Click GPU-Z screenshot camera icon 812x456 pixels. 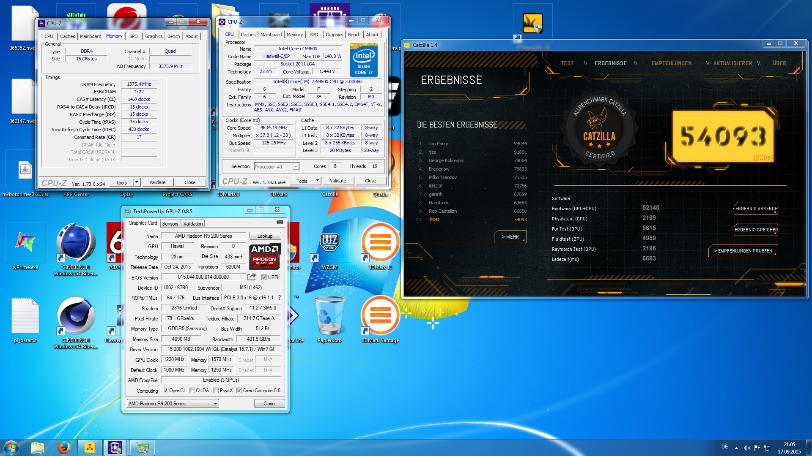click(x=280, y=222)
